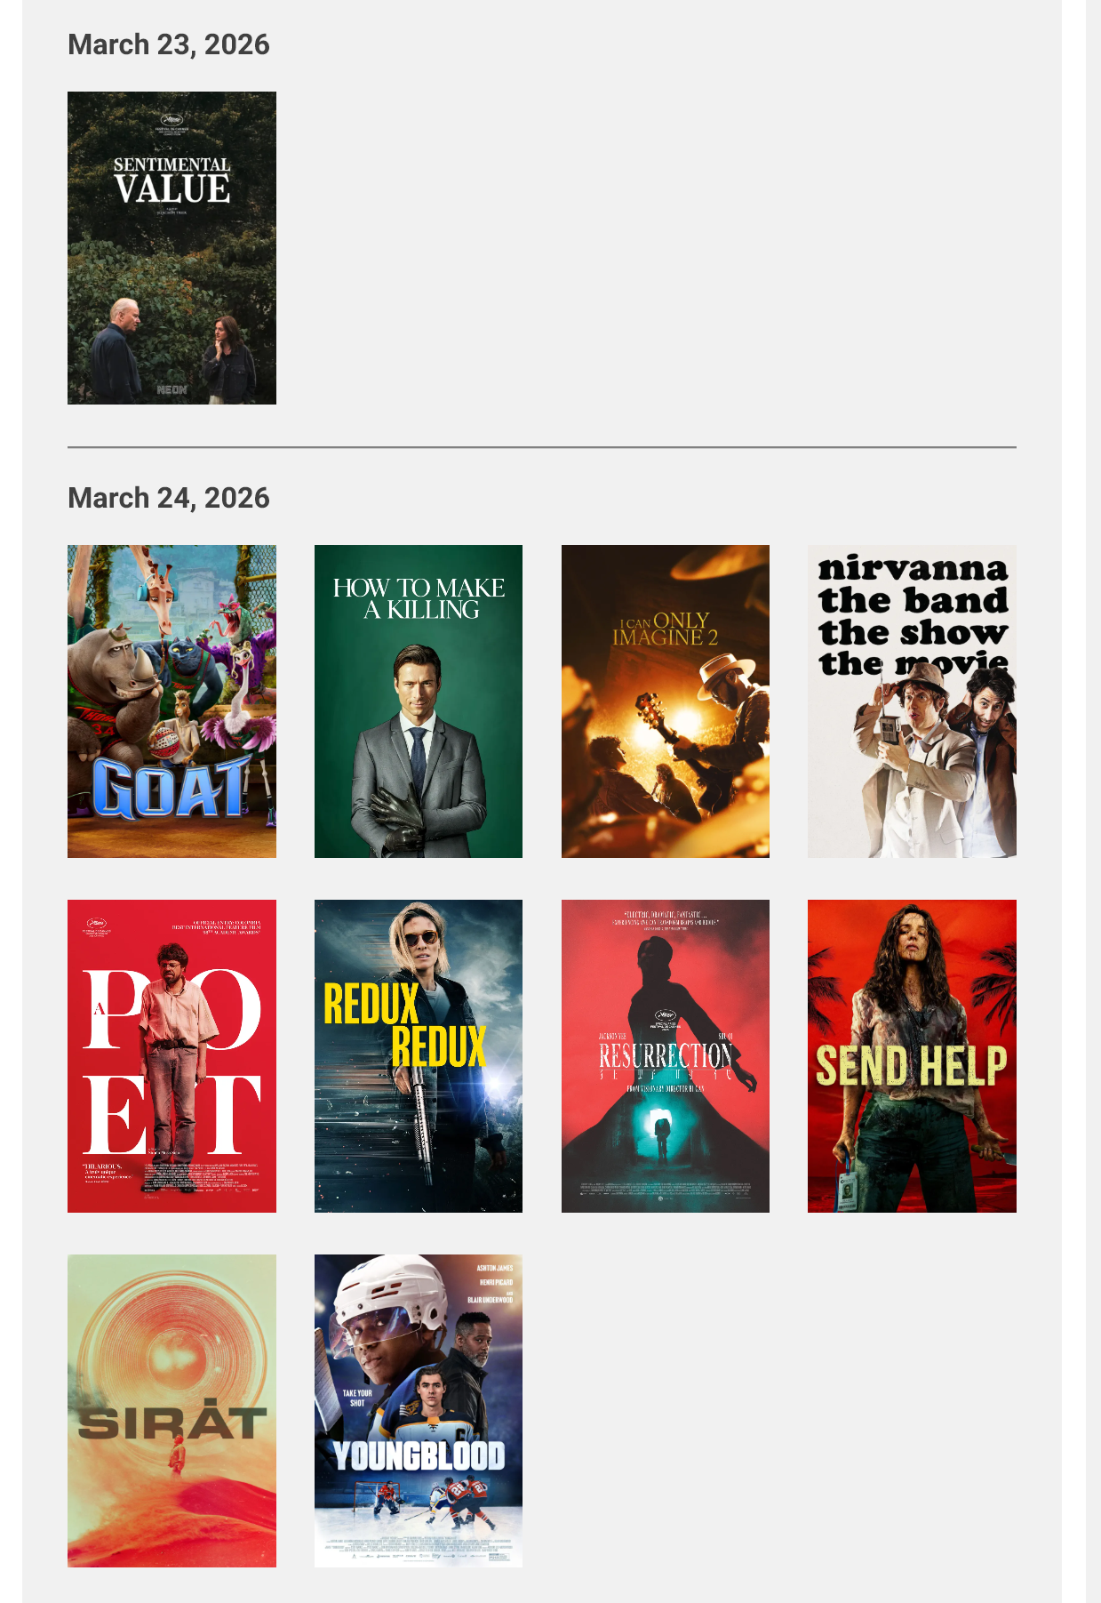This screenshot has height=1603, width=1101.
Task: Click the Send Help poster
Action: pyautogui.click(x=912, y=1056)
